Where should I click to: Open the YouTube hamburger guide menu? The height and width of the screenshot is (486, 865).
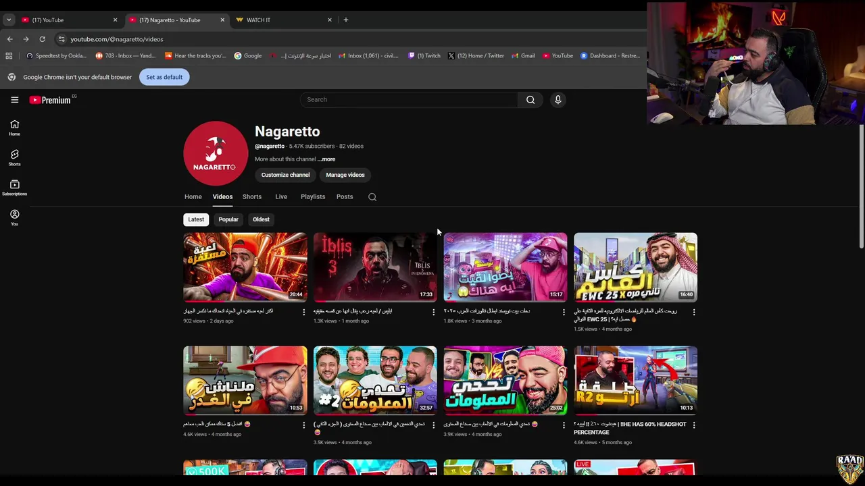(14, 100)
